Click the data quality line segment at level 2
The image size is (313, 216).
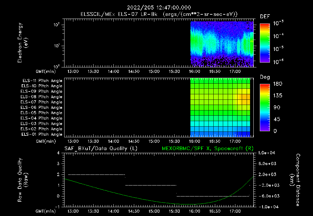tap(97, 175)
